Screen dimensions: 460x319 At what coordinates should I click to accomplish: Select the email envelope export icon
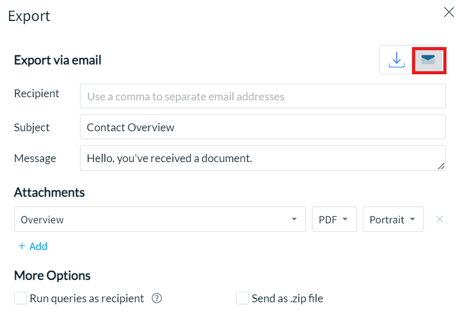[x=428, y=60]
